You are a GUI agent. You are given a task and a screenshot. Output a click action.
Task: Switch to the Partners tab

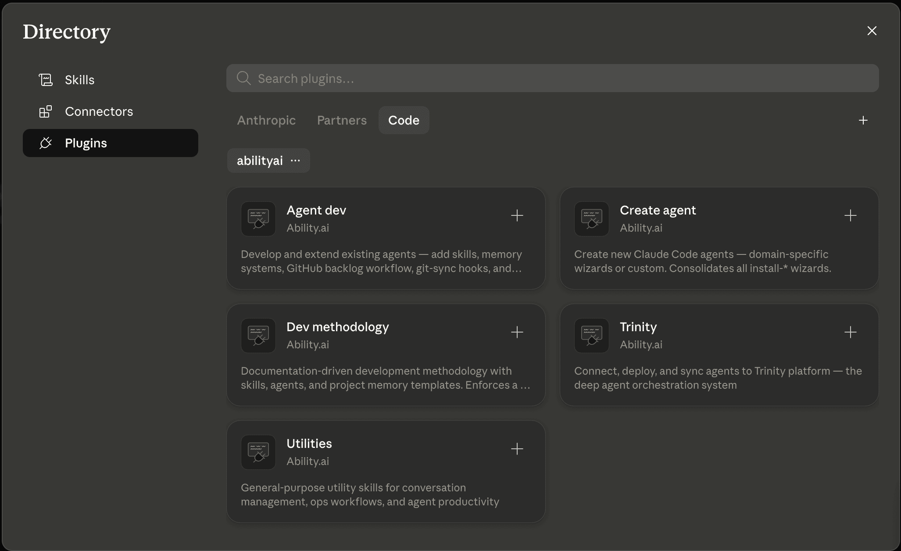[342, 120]
